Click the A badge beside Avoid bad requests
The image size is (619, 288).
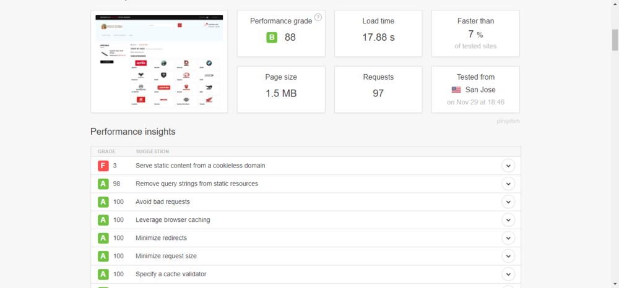(x=103, y=202)
